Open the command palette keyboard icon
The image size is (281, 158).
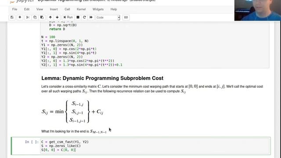pos(126,18)
